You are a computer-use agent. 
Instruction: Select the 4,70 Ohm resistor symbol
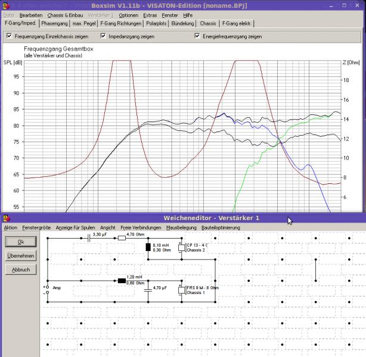[x=122, y=238]
